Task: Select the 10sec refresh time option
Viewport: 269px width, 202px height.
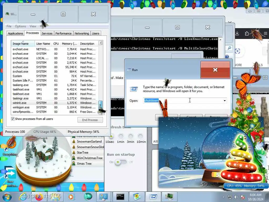Action: 111,137
